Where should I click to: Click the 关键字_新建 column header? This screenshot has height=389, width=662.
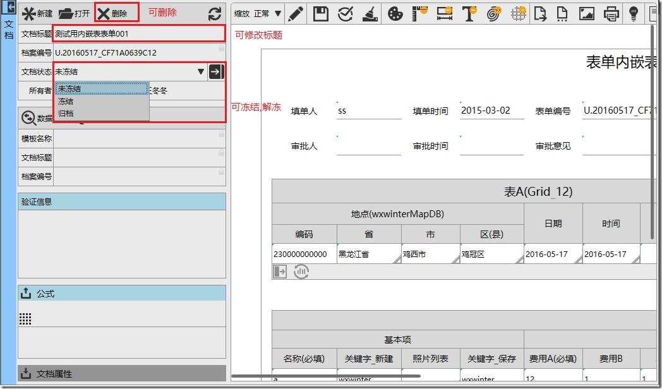[369, 359]
